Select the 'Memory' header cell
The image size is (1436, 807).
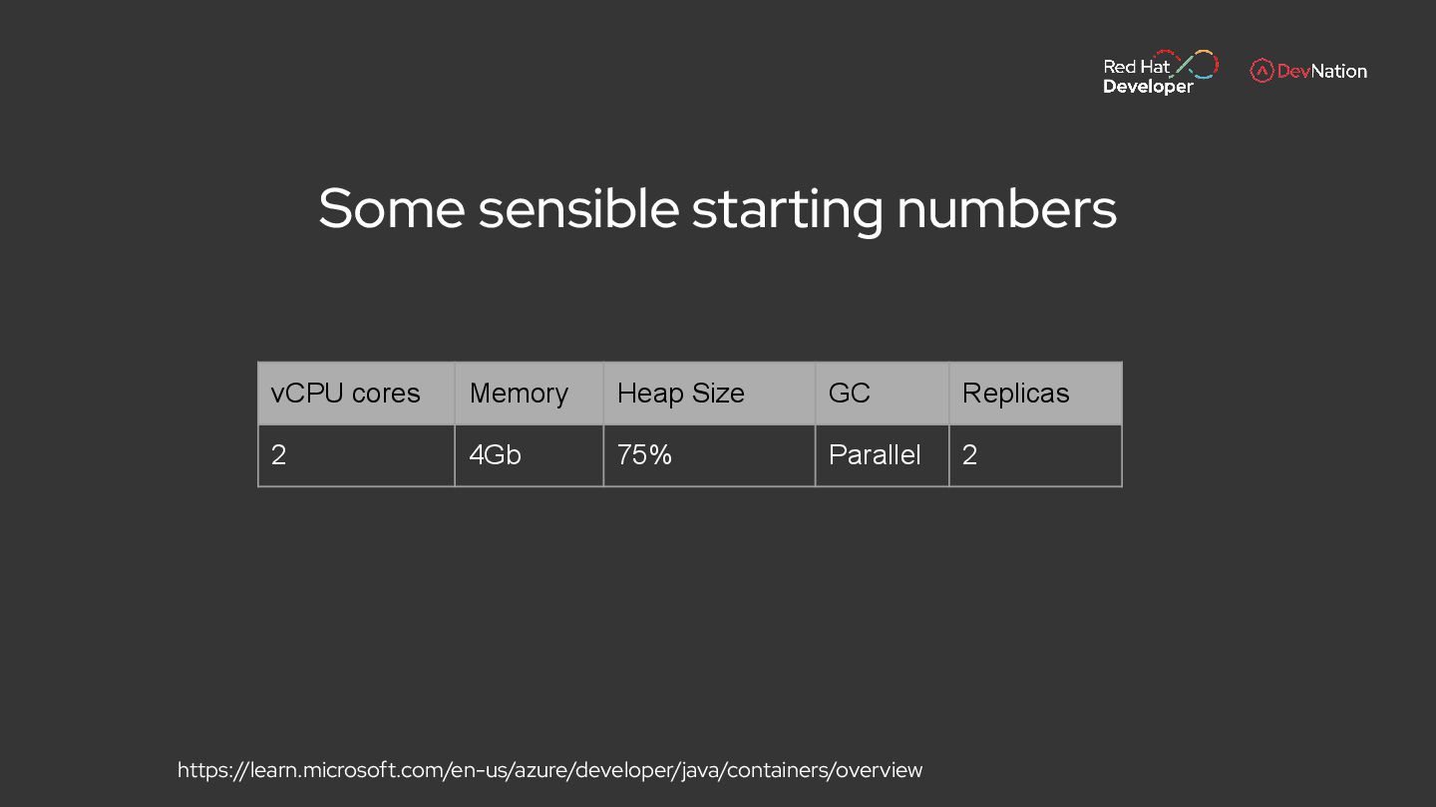coord(529,394)
